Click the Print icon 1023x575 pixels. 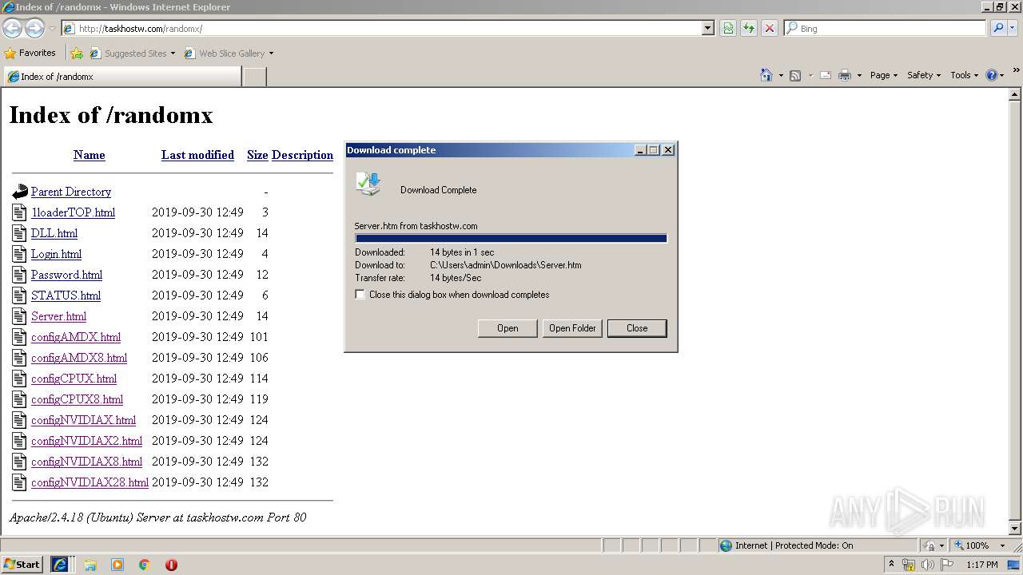(845, 75)
